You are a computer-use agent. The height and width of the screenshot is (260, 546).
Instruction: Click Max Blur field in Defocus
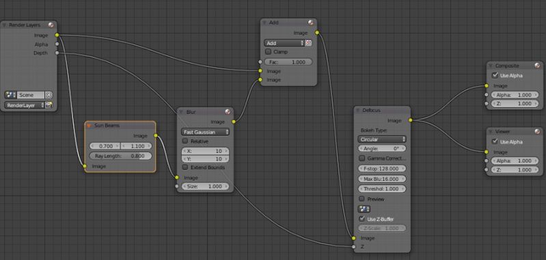pos(382,179)
